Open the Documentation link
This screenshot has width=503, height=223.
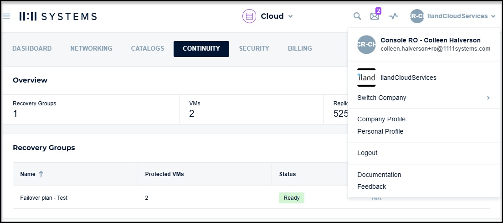379,175
